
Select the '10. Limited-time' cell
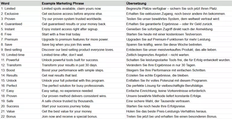tap(21, 55)
